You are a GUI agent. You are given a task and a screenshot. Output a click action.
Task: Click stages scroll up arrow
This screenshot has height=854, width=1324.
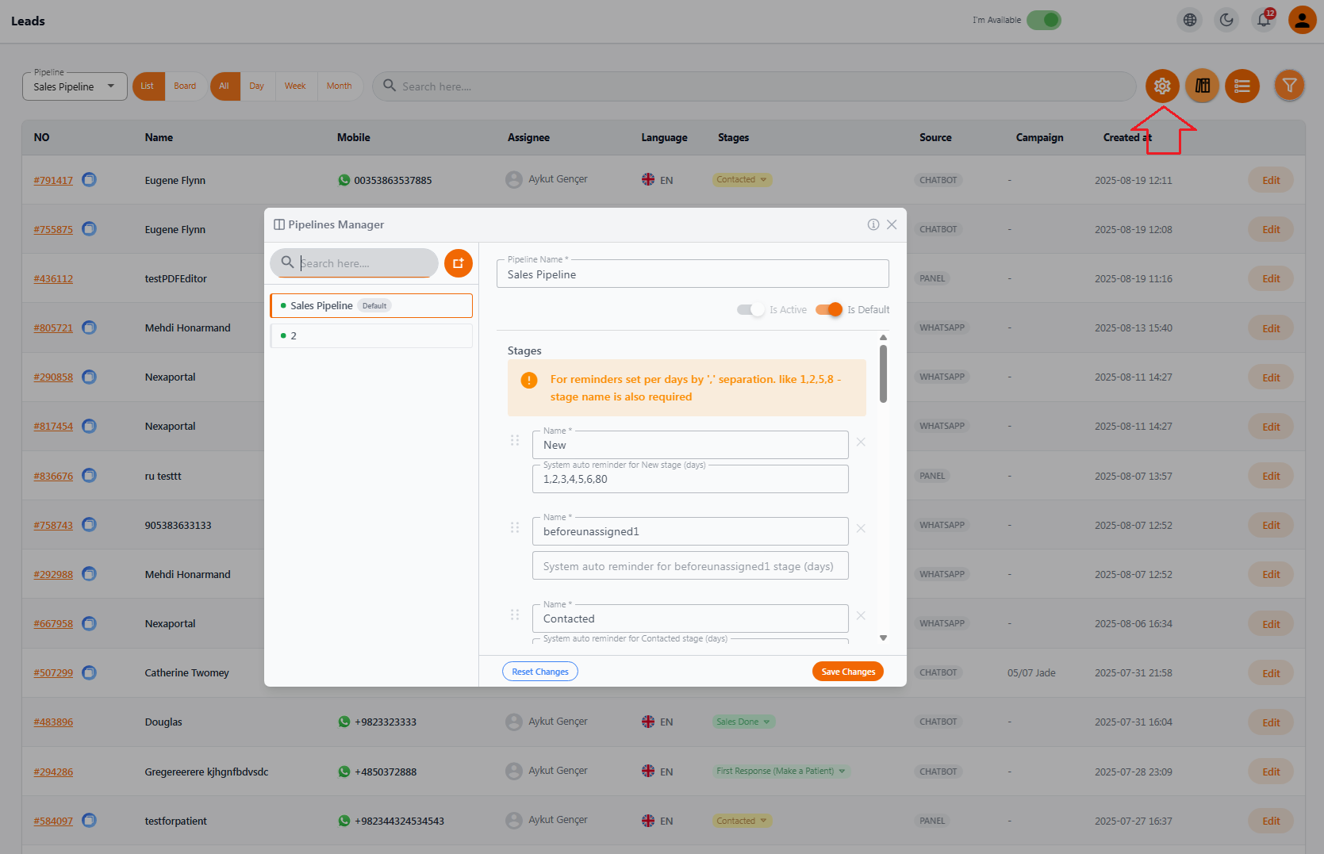883,338
